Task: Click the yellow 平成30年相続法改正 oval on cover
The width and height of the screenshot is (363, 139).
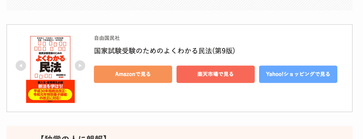Action: [50, 95]
